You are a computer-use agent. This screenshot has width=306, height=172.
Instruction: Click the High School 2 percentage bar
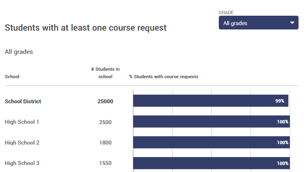(x=204, y=143)
